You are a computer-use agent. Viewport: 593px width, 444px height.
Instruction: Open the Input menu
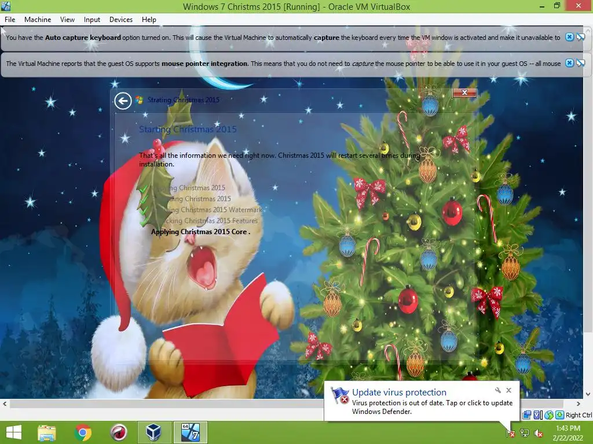(x=92, y=20)
